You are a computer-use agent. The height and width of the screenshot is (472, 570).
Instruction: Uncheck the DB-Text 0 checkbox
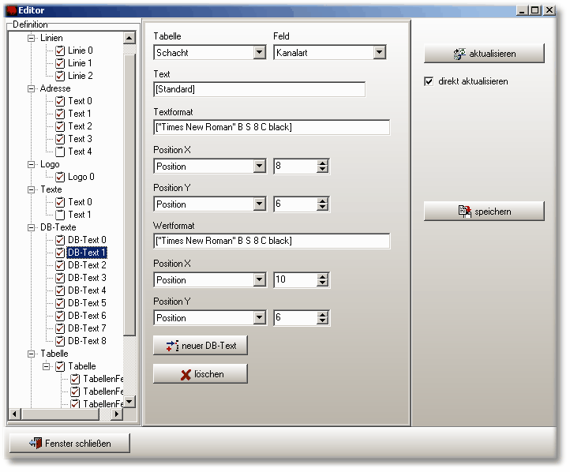coord(60,240)
